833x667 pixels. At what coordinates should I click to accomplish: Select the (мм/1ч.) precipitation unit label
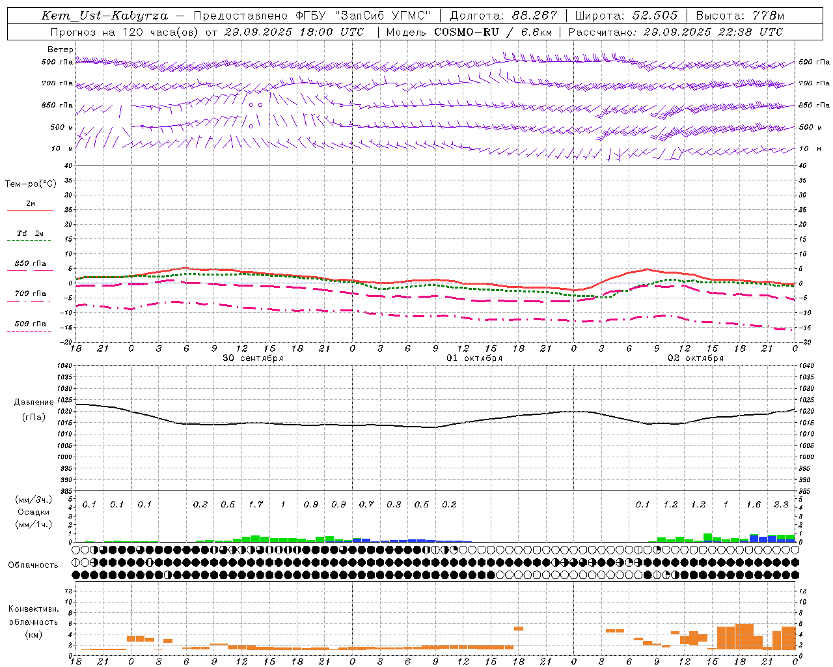click(x=34, y=524)
